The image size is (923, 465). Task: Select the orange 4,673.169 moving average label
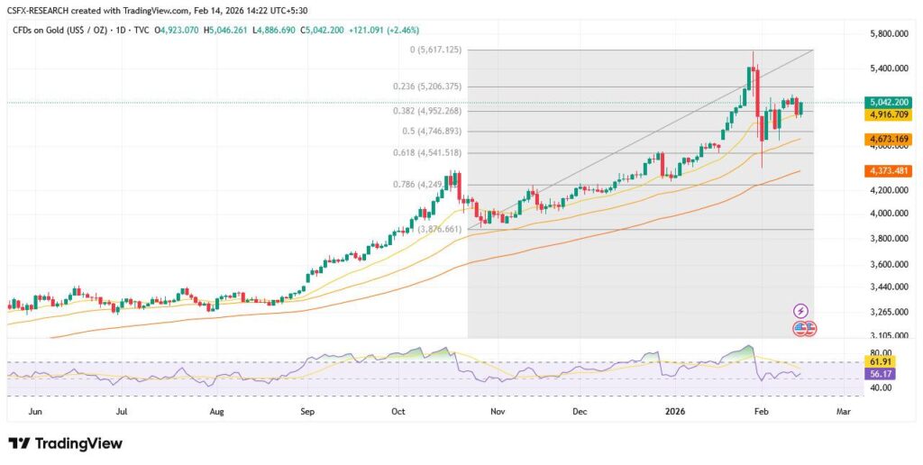point(887,140)
